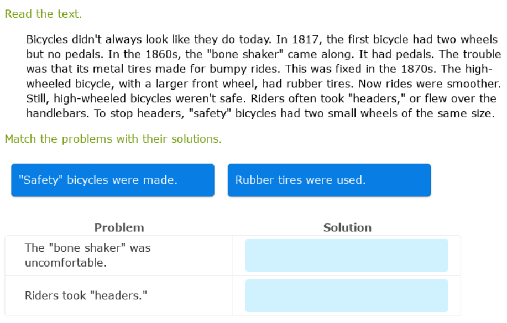The image size is (507, 323).
Task: Click the empty solution slot beside "bone shaker" problem
Action: tap(347, 256)
